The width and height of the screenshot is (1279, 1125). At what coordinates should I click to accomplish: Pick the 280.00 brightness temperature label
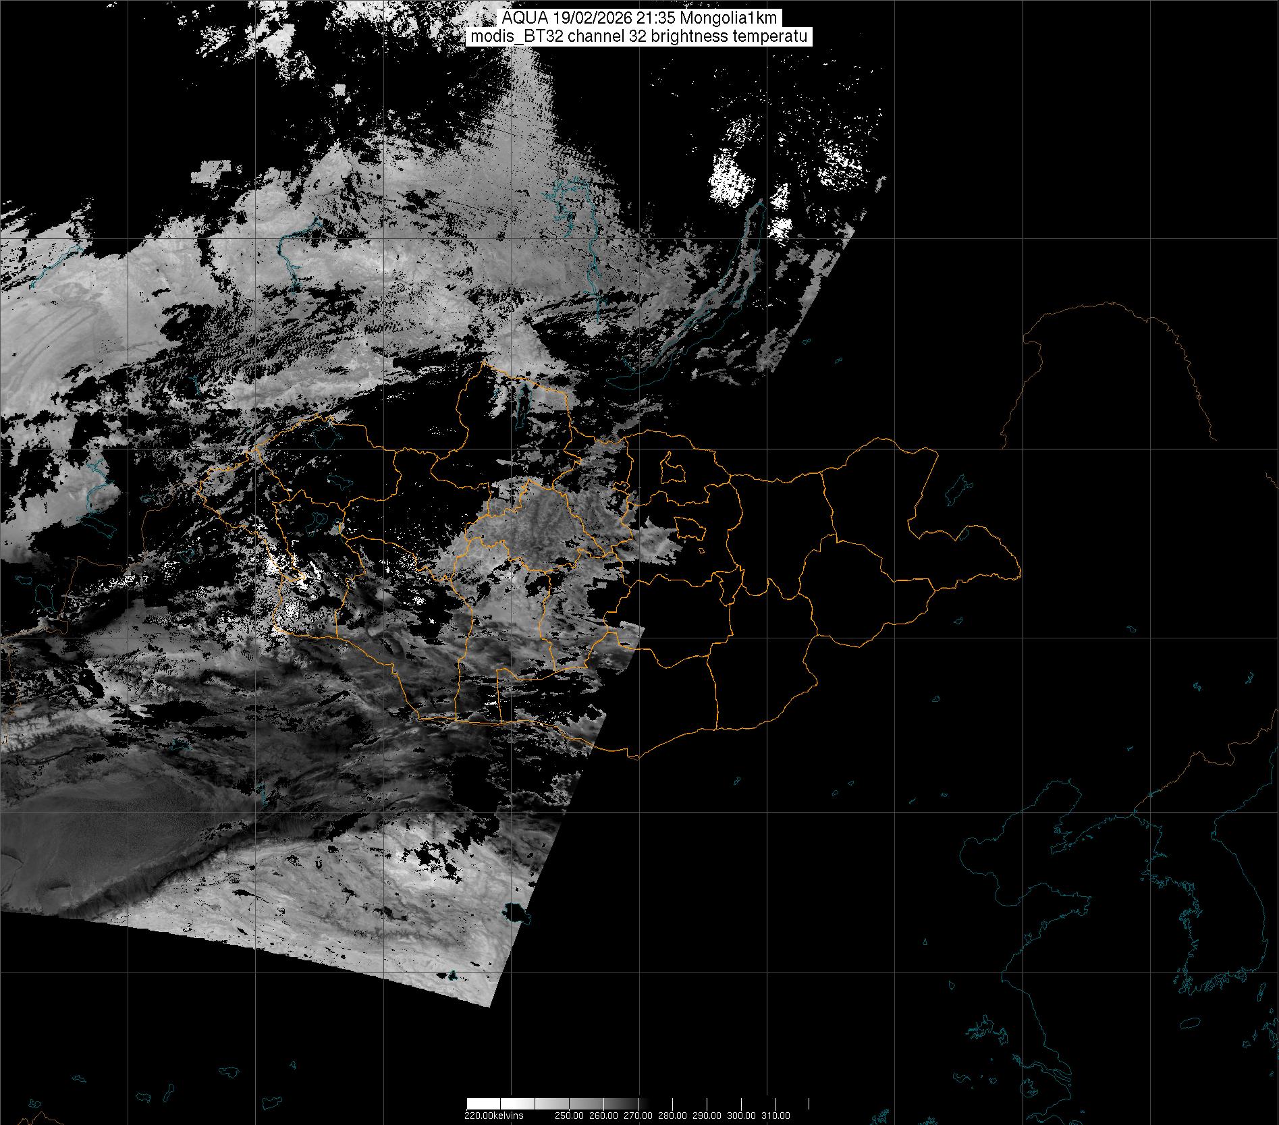(672, 1116)
